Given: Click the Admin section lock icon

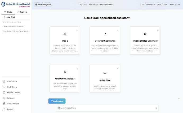Looking at the screenshot, I should pos(4,104).
